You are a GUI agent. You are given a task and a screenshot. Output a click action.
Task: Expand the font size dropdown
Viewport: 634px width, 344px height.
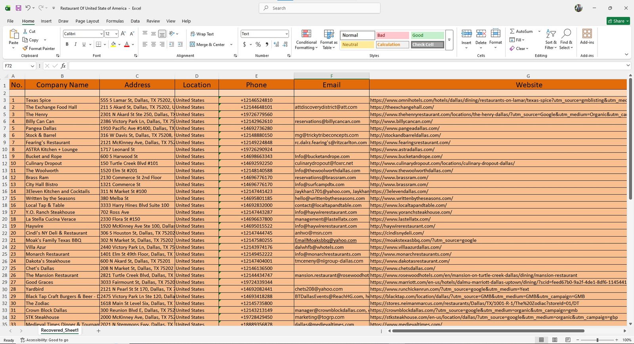pos(116,34)
